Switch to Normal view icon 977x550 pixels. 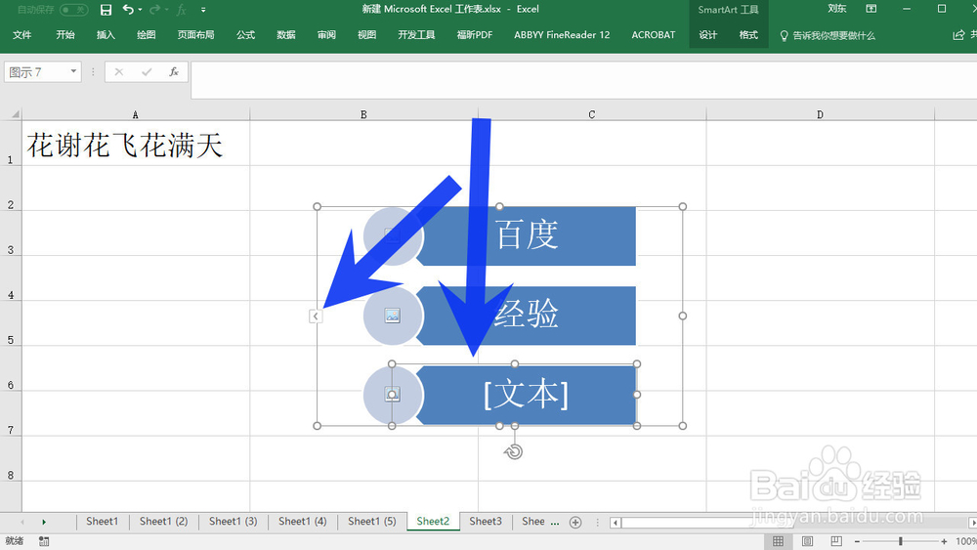pyautogui.click(x=779, y=541)
